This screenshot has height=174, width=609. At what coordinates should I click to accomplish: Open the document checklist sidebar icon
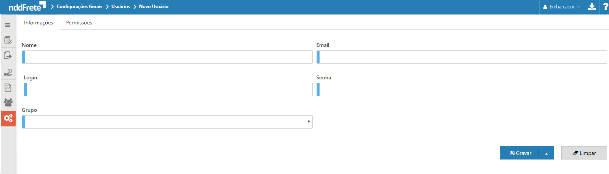tap(8, 40)
